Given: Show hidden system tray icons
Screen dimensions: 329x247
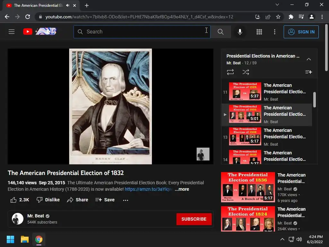Looking at the screenshot, I should (x=282, y=239).
